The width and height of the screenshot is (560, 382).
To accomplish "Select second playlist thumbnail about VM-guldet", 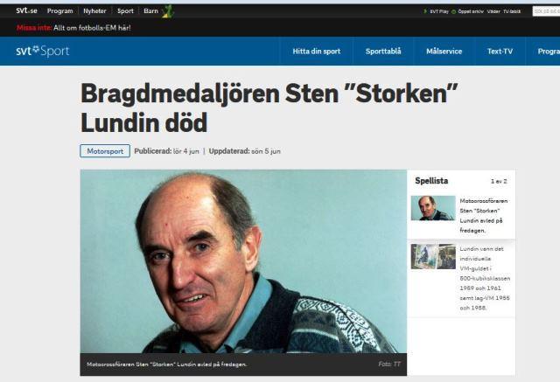I will (433, 256).
